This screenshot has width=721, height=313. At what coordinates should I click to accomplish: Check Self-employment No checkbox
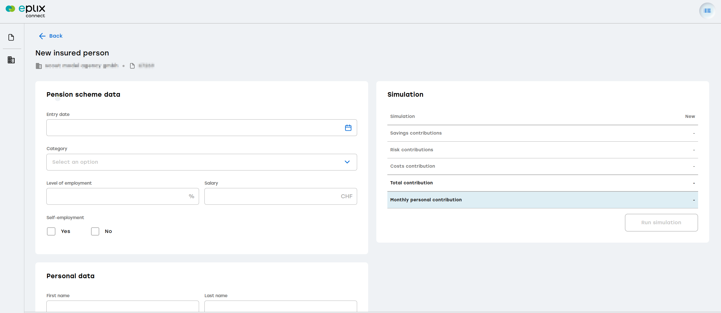(x=95, y=231)
